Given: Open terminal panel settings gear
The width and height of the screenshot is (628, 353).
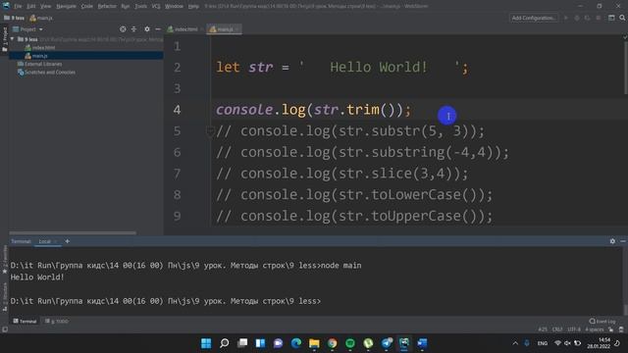Looking at the screenshot, I should click(612, 241).
